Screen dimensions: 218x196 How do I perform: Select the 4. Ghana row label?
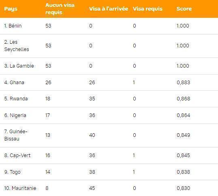(x=14, y=82)
